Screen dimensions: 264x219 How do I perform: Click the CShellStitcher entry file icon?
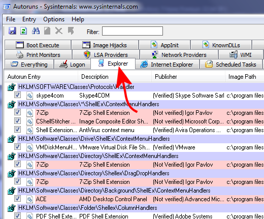point(29,121)
